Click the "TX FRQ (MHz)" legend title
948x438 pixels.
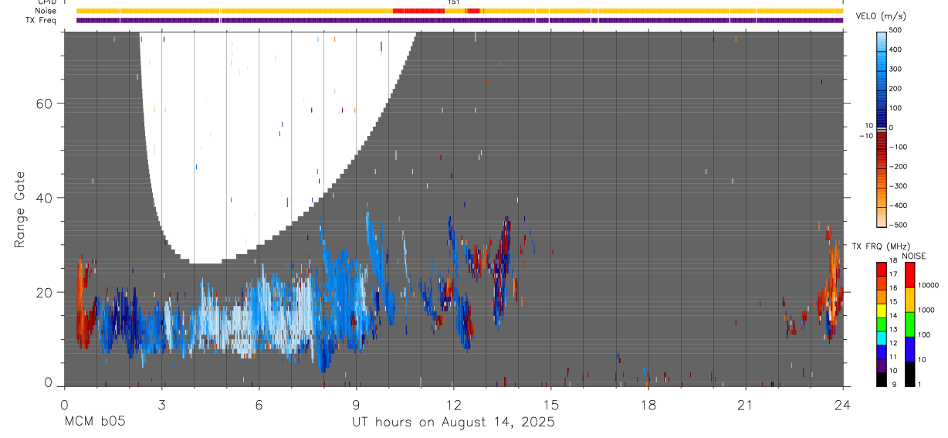pos(881,246)
